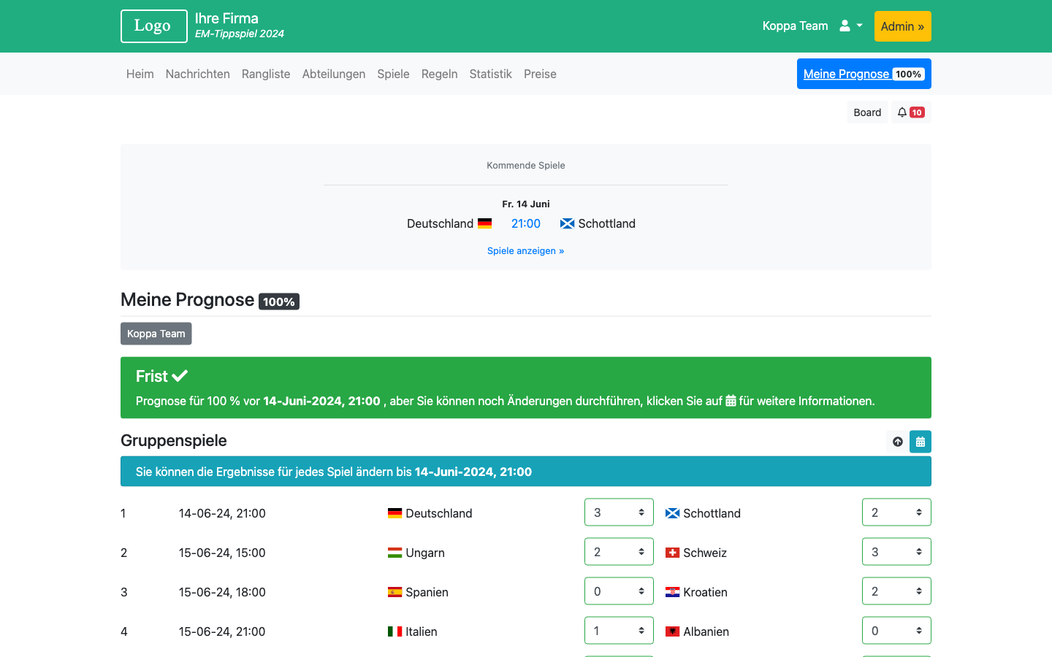Follow the Spiele anzeigen » link
The height and width of the screenshot is (657, 1052).
[x=526, y=250]
